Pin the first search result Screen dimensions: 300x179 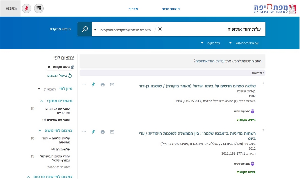tap(93, 85)
